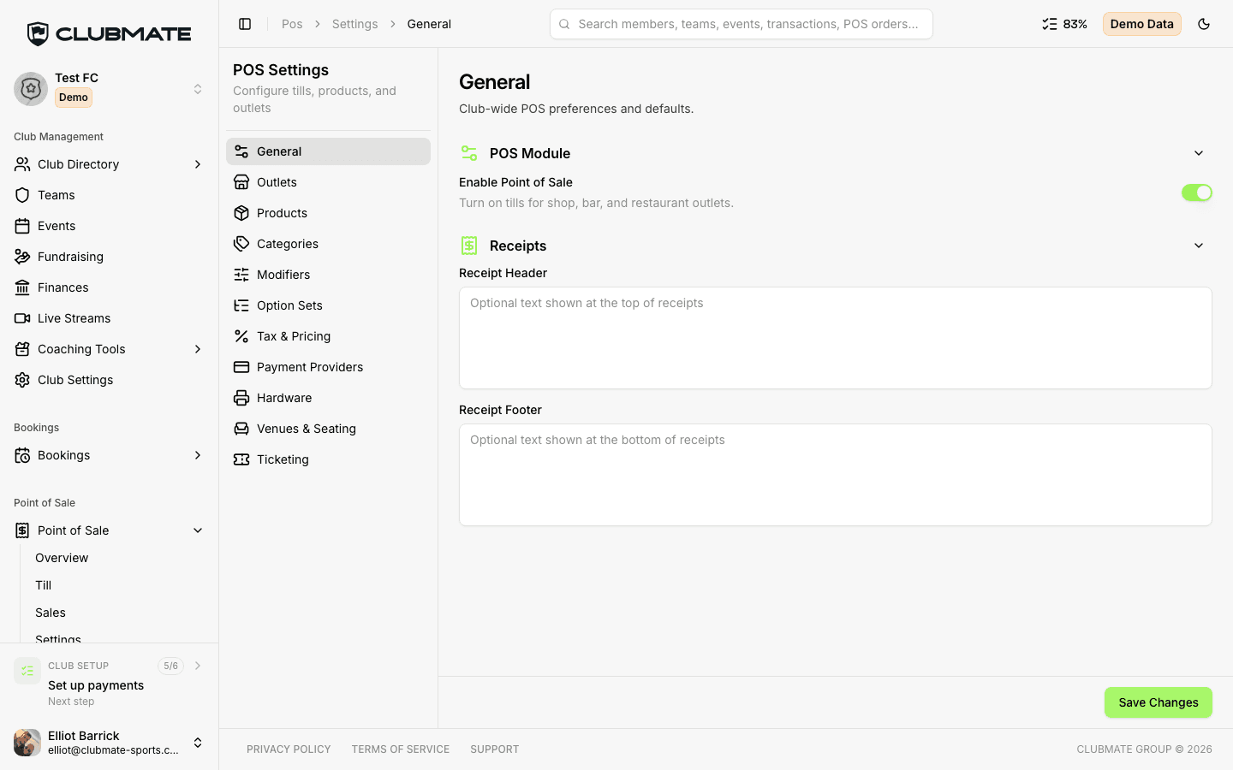Go to Settings breadcrumb
Screen dimensions: 1233x770
pos(355,24)
